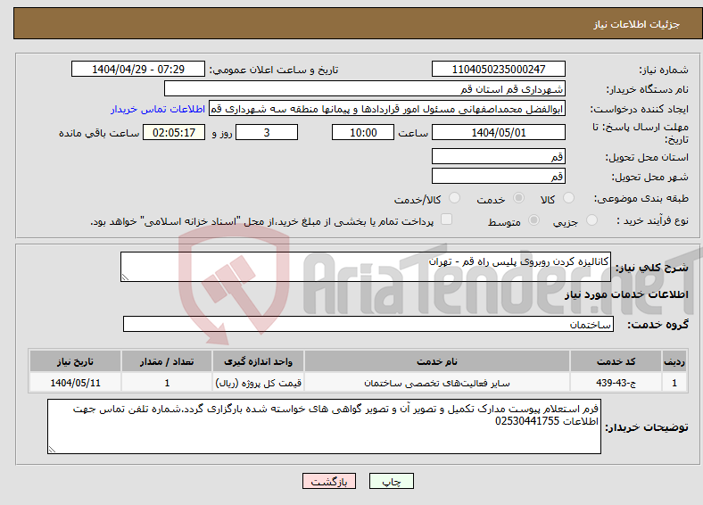Select the جزیی purchase type radio
Screen dimensions: 703x505
click(591, 219)
